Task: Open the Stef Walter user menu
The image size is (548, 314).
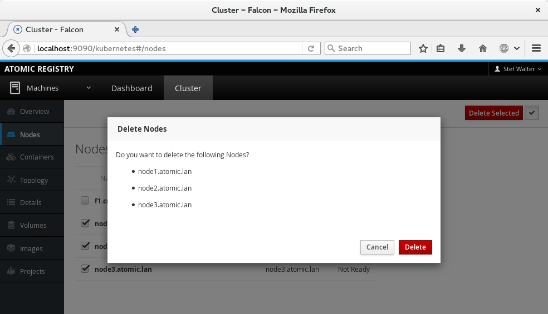Action: coord(518,69)
